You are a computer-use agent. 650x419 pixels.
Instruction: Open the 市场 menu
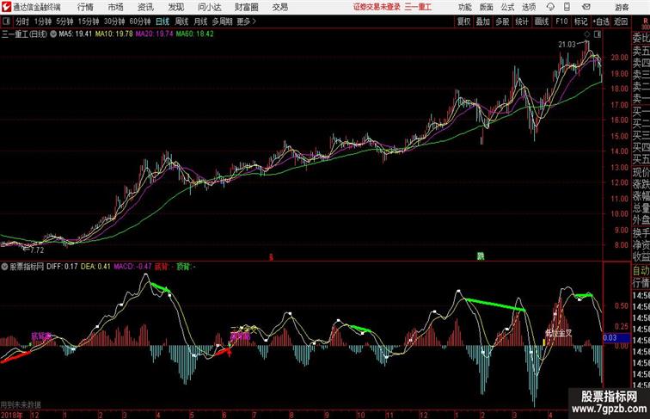pos(116,7)
